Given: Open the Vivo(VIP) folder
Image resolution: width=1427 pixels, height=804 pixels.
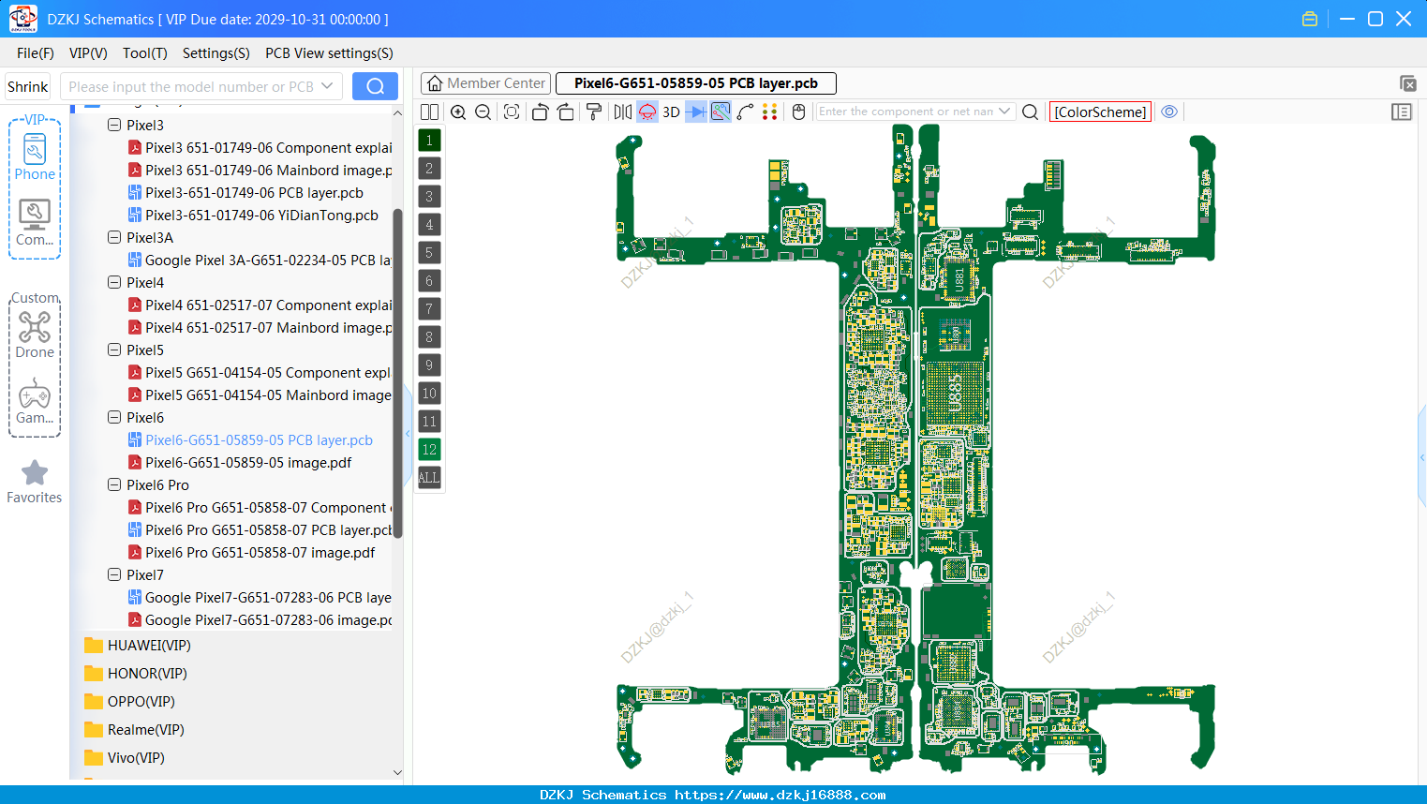Looking at the screenshot, I should (125, 758).
